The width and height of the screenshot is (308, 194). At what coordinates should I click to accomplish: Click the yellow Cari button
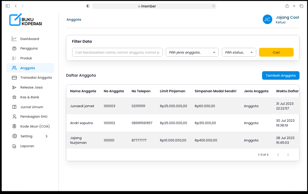coord(276,53)
